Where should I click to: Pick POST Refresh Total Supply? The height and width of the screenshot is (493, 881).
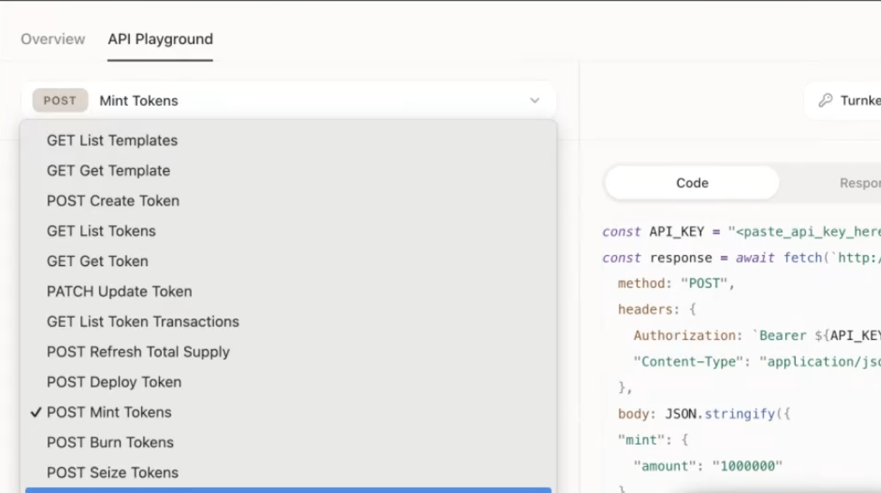pyautogui.click(x=138, y=352)
